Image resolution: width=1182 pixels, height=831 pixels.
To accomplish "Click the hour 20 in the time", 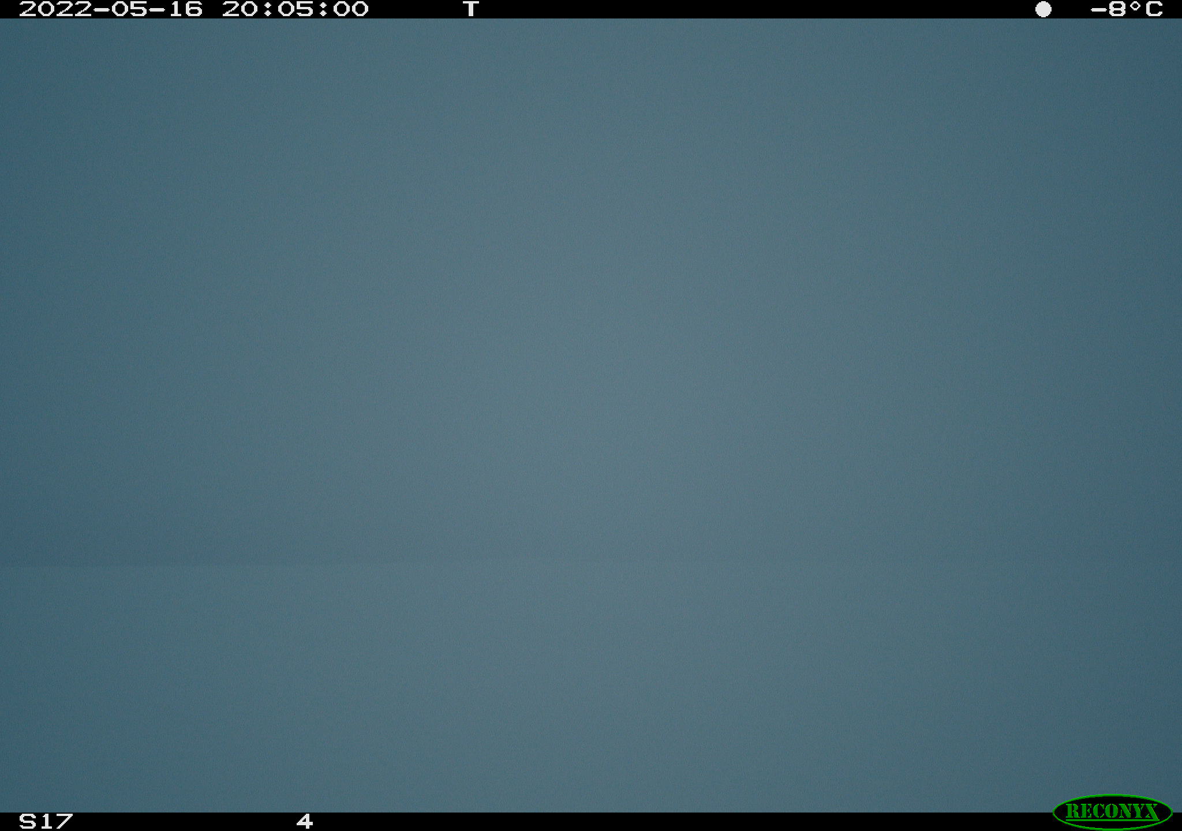I will point(240,9).
